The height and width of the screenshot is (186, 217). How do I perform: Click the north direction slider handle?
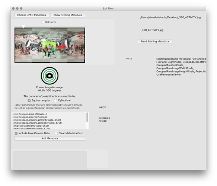tap(23, 26)
